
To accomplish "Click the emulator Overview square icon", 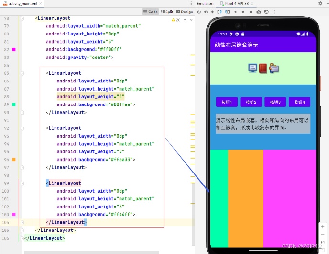I will (251, 12).
